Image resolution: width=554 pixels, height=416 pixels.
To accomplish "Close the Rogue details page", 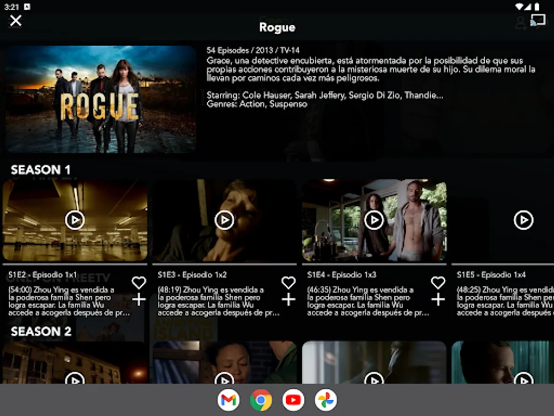I will (x=16, y=21).
